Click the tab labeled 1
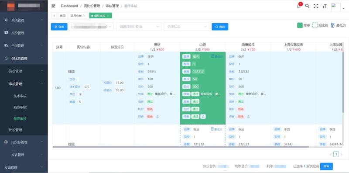The image size is (349, 173). click(54, 16)
